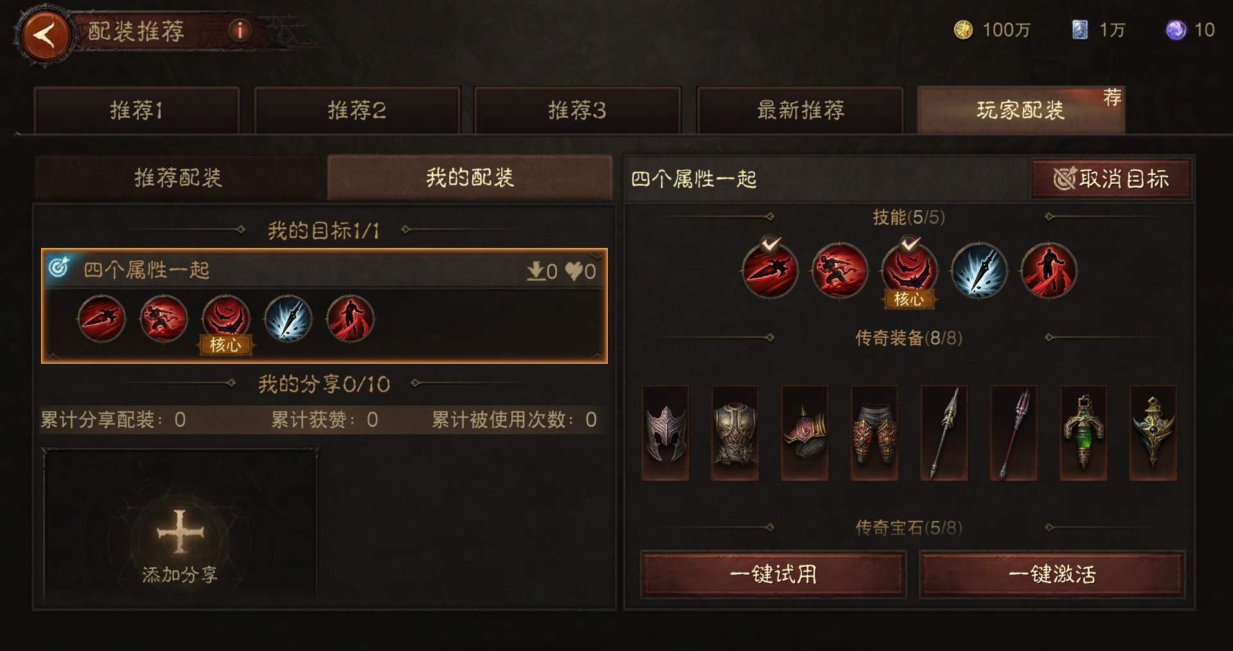Click the purple orb currency icon
This screenshot has width=1233, height=651.
coord(1176,30)
